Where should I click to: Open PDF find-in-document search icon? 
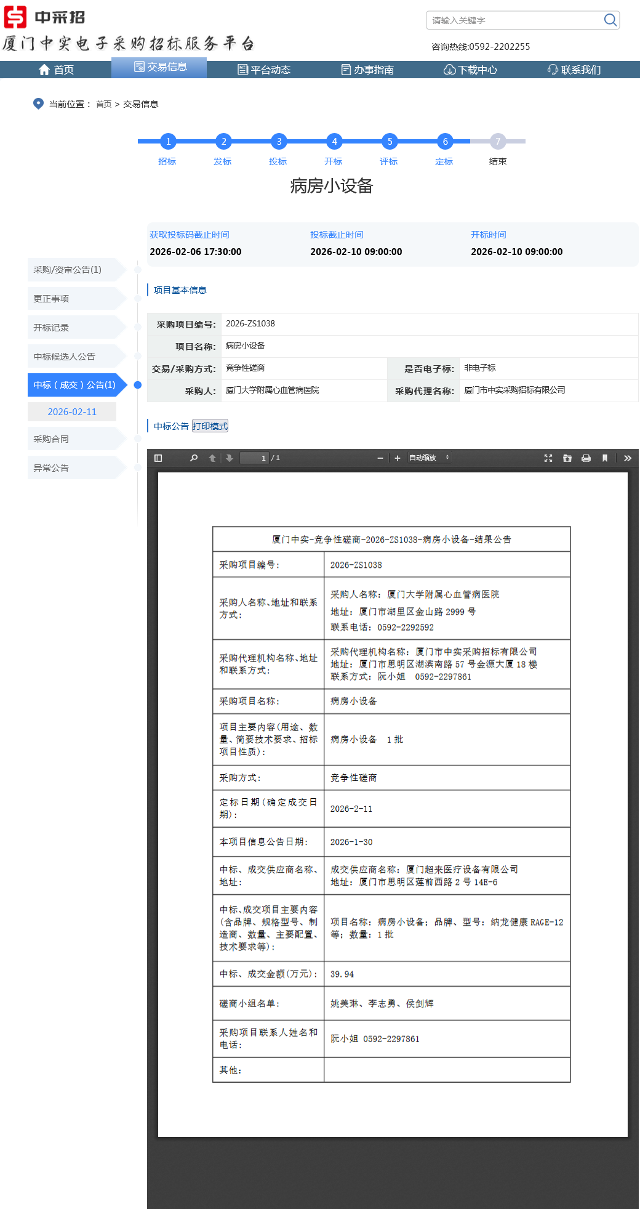coord(194,458)
